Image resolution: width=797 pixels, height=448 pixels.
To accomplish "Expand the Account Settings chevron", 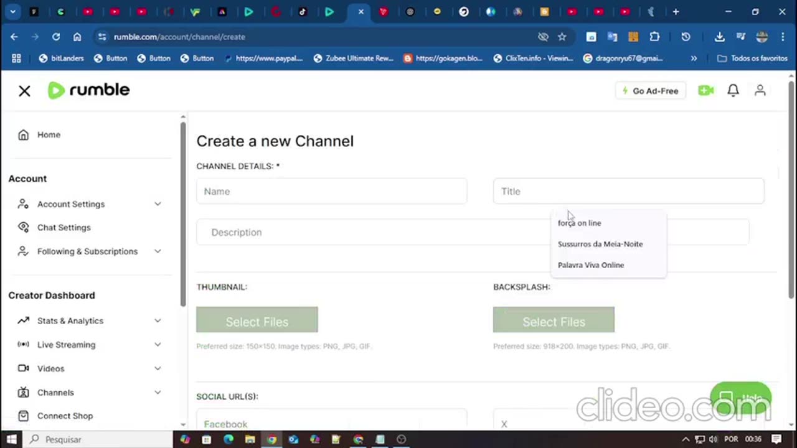I will pyautogui.click(x=158, y=204).
